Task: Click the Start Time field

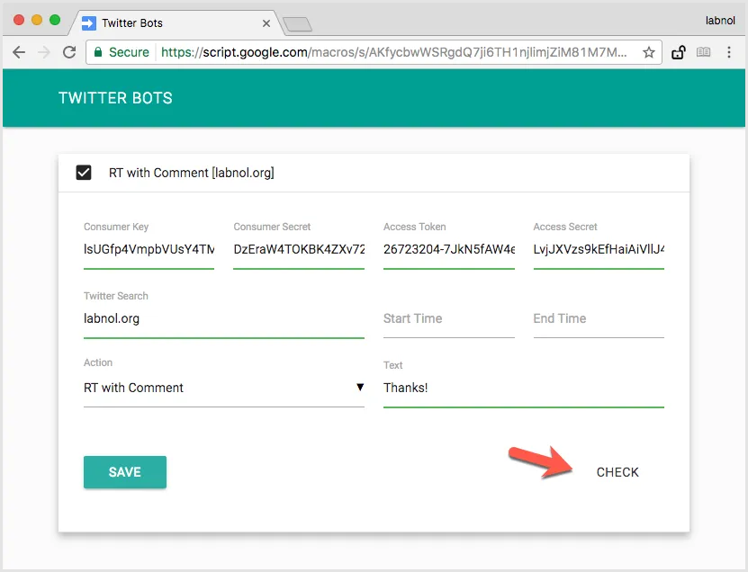Action: pyautogui.click(x=448, y=319)
